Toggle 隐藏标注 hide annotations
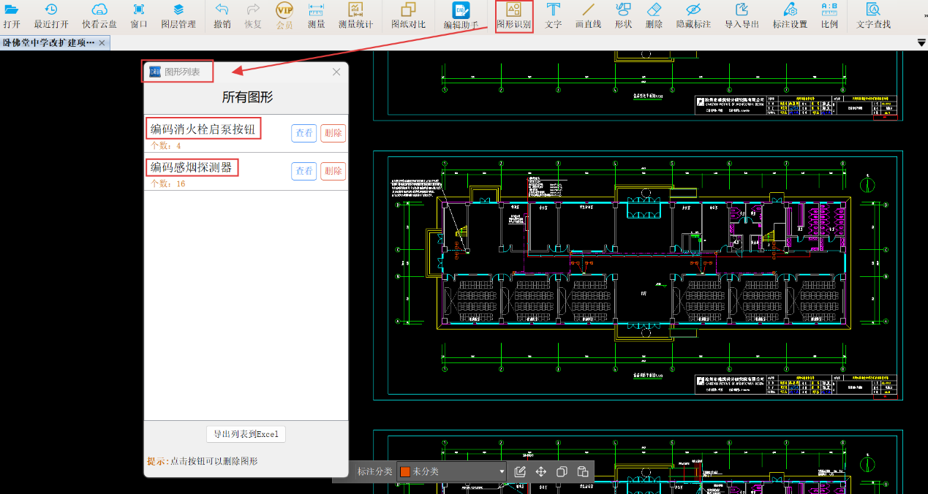 click(693, 15)
